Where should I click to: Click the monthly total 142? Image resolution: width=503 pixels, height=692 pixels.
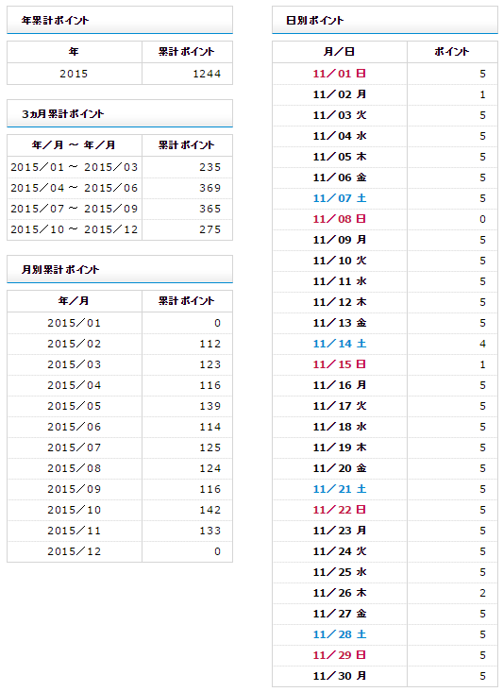[x=210, y=510]
